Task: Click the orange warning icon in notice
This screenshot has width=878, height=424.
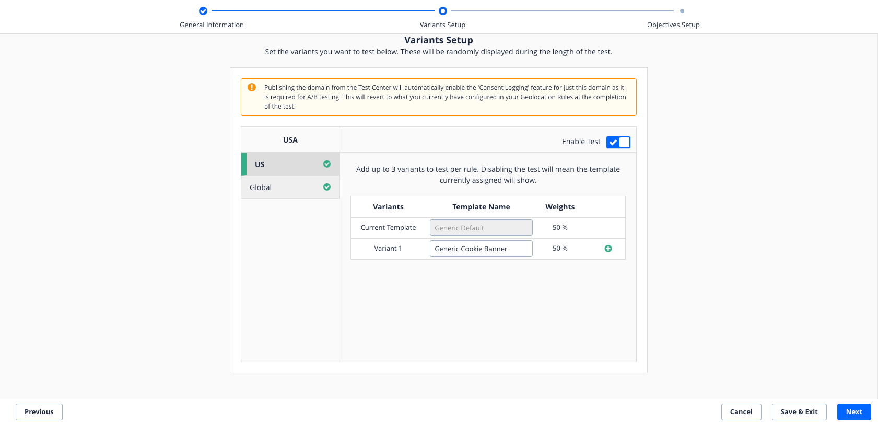Action: [x=252, y=87]
